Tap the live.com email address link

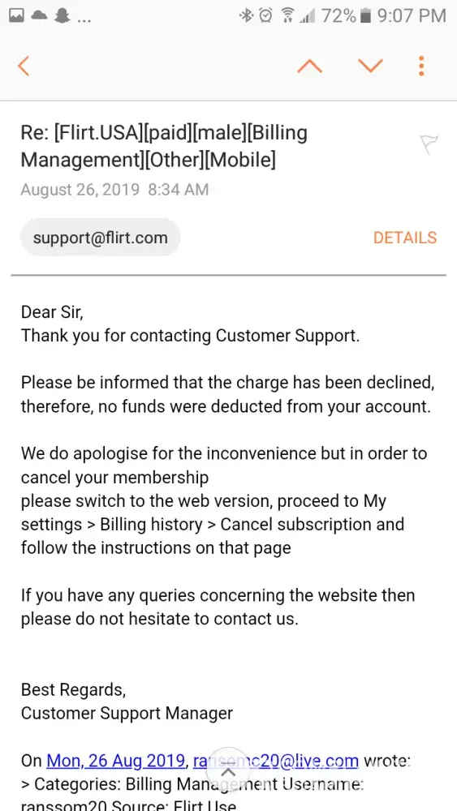tap(276, 761)
